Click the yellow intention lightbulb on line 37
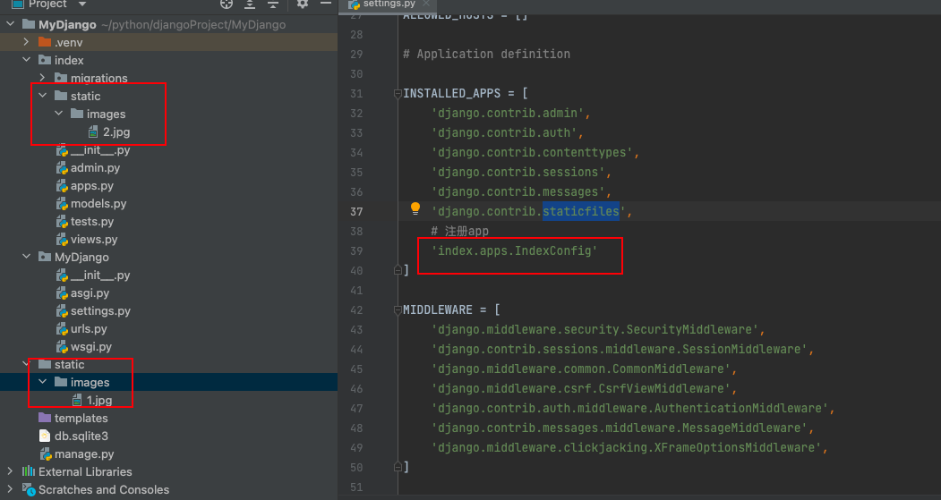The height and width of the screenshot is (500, 941). click(x=415, y=208)
